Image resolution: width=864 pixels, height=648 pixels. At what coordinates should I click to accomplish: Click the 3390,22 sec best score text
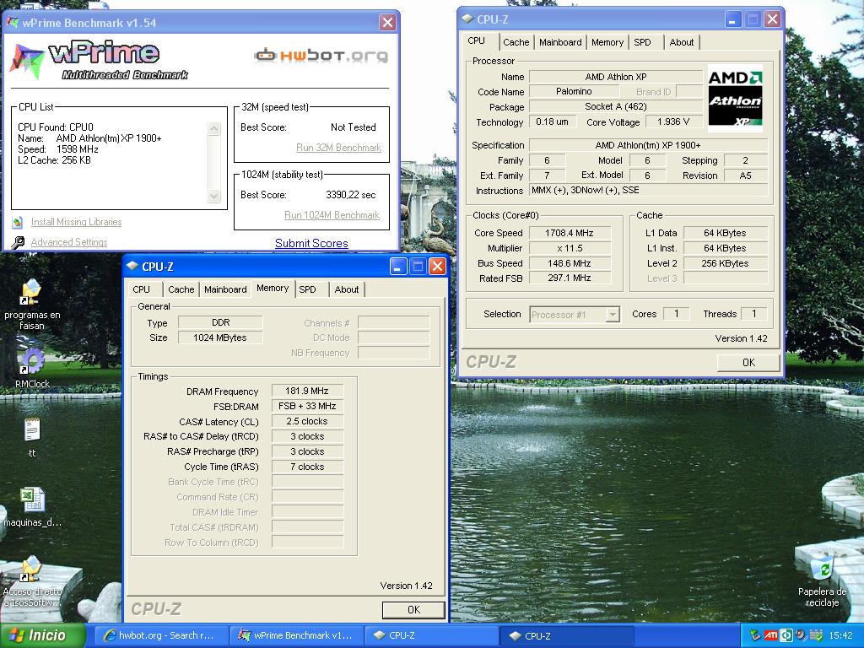point(350,195)
